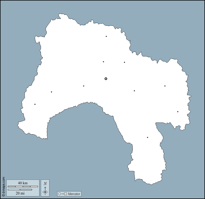Click the kilometre scale bar graphic
This screenshot has height=199, width=205.
[23, 186]
